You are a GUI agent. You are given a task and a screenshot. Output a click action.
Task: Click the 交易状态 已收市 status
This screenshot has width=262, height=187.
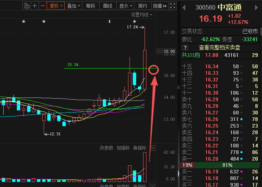click(220, 32)
